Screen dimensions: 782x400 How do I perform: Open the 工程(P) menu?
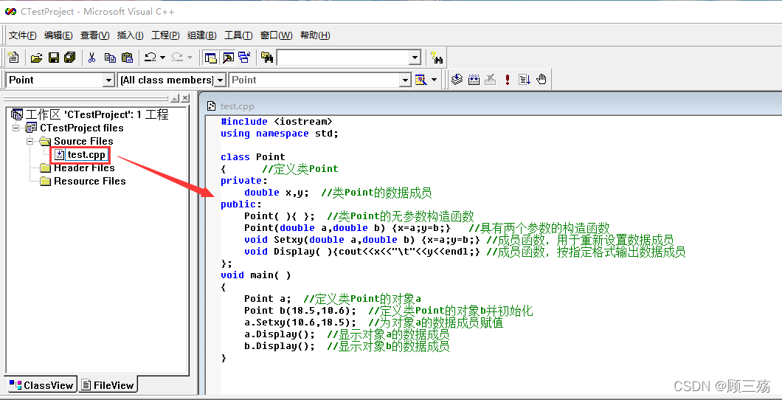tap(165, 35)
